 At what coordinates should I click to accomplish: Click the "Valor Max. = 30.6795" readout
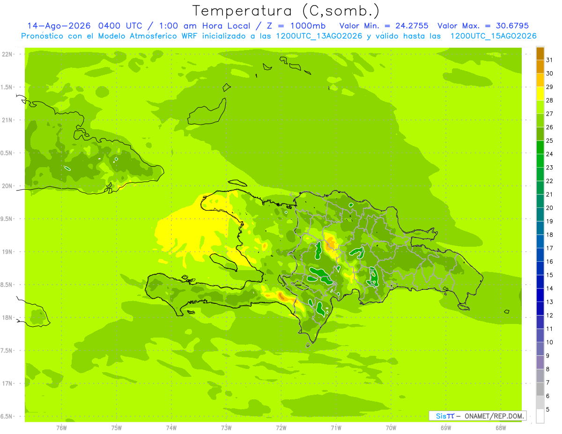pyautogui.click(x=483, y=26)
